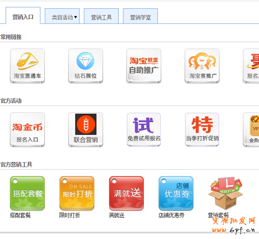259x239 pixels.
Task: Open the 钻石展位 diamond icon
Action: pyautogui.click(x=86, y=66)
